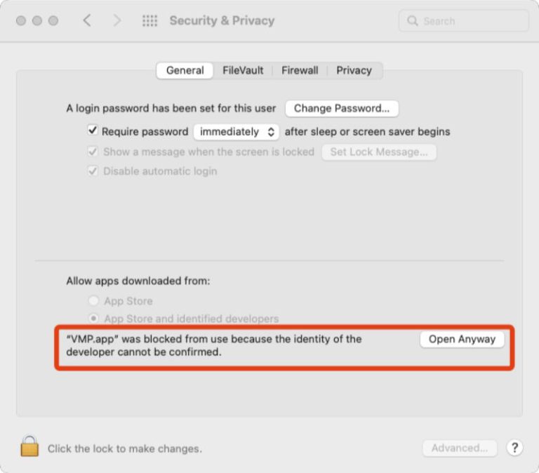
Task: Click inside the Search field
Action: tap(470, 21)
